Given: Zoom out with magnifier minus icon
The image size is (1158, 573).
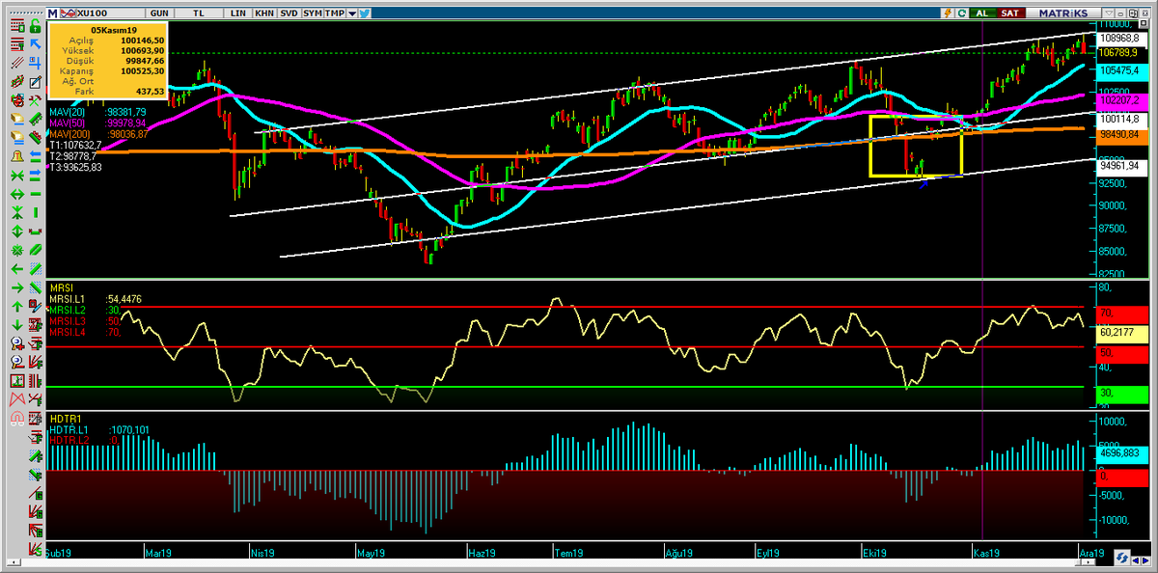Looking at the screenshot, I should [17, 361].
